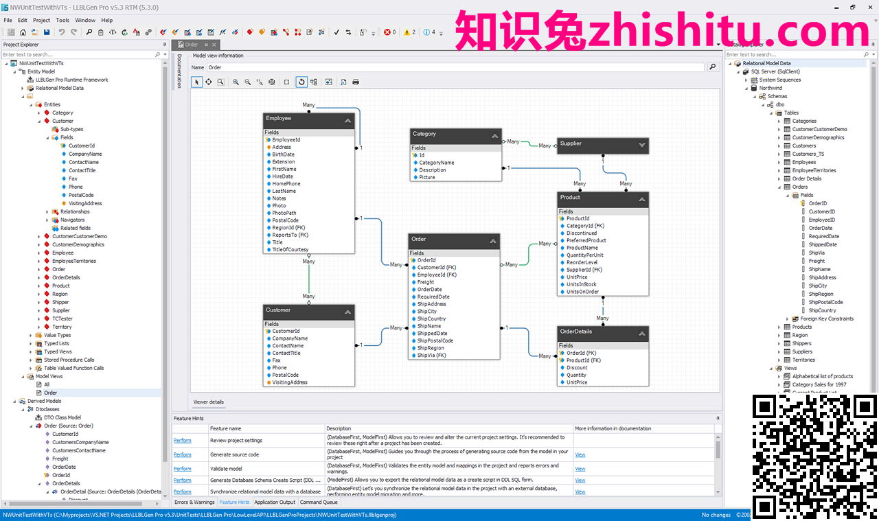Click the magnifier button beside Name field
This screenshot has width=879, height=521.
(713, 67)
